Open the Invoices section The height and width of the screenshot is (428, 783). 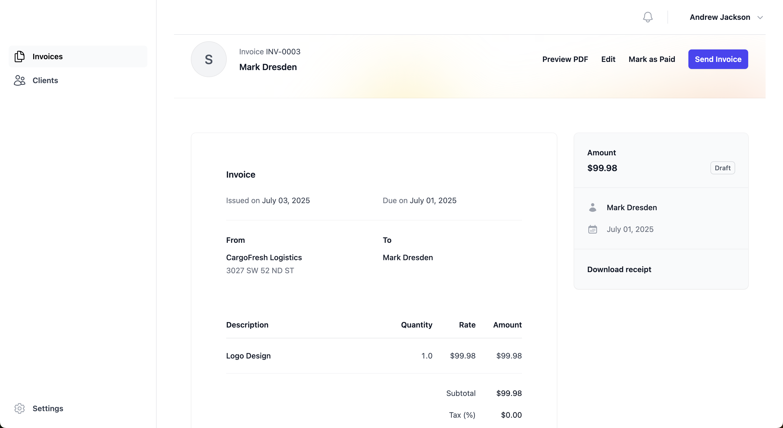47,56
